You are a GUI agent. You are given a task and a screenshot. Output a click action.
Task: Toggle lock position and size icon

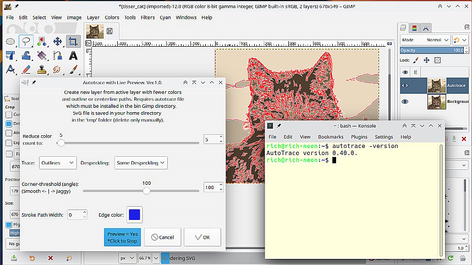click(x=426, y=60)
